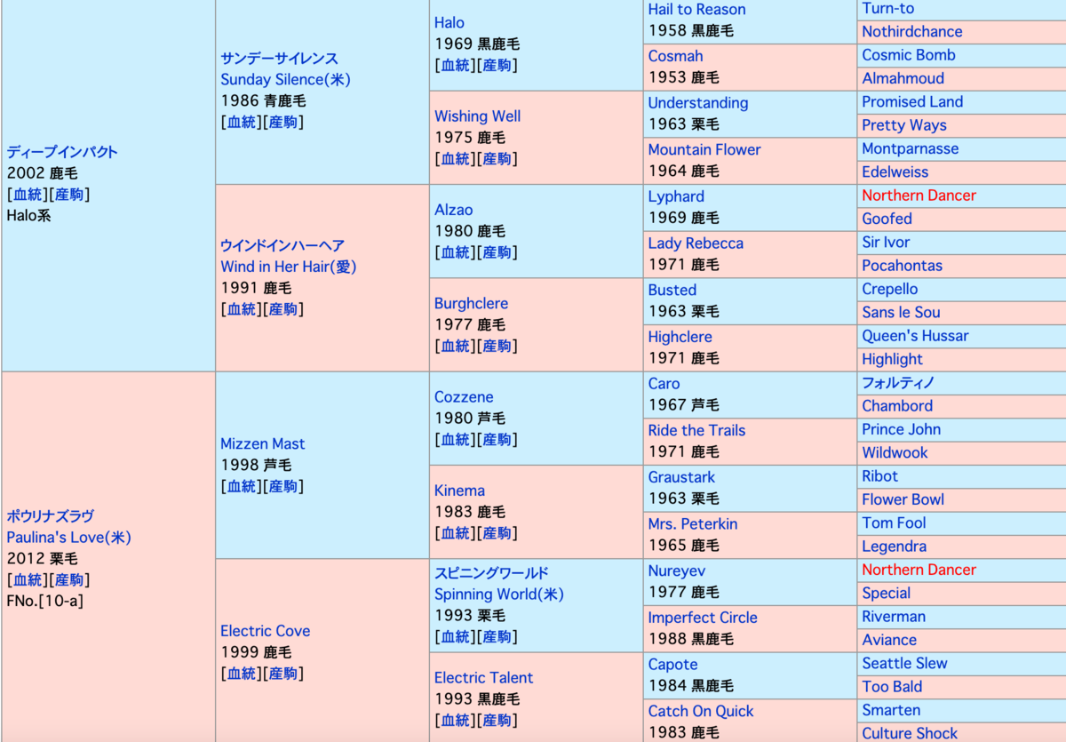Viewport: 1066px width, 742px height.
Task: Open Hail to Reason link
Action: pos(697,9)
